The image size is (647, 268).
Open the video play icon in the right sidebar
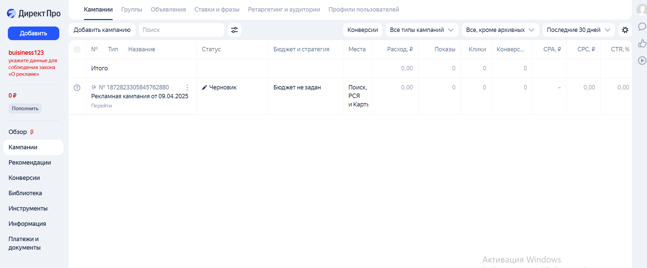click(x=642, y=61)
